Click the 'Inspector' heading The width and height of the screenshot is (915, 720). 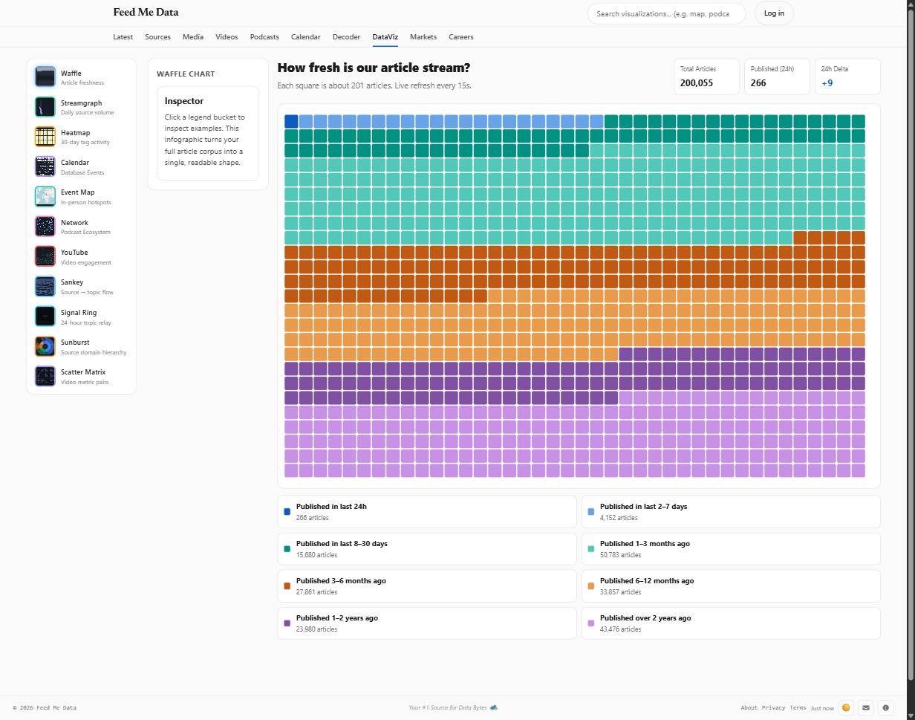click(184, 101)
